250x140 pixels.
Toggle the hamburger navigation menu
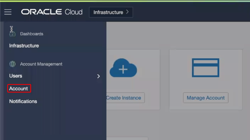8,12
